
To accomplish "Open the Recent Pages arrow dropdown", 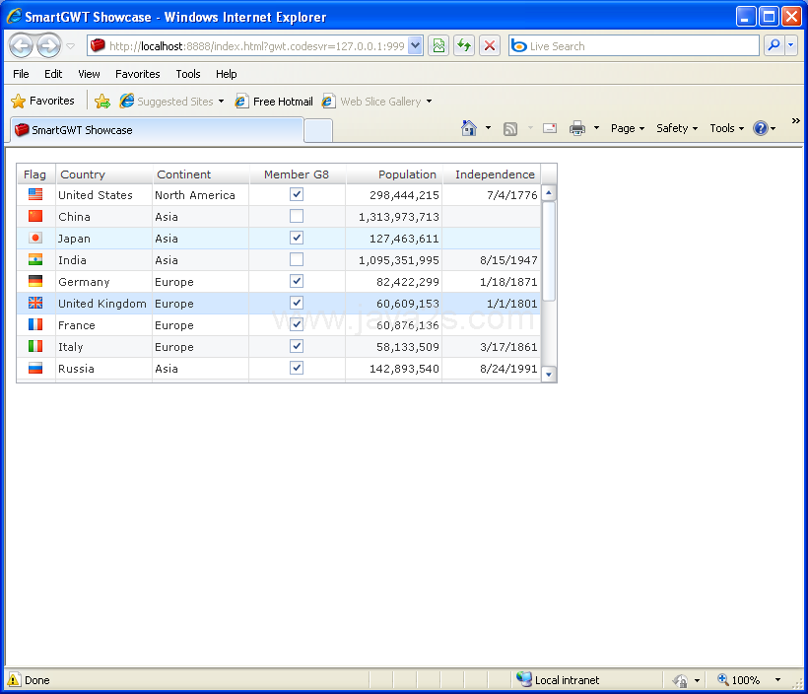I will tap(71, 46).
